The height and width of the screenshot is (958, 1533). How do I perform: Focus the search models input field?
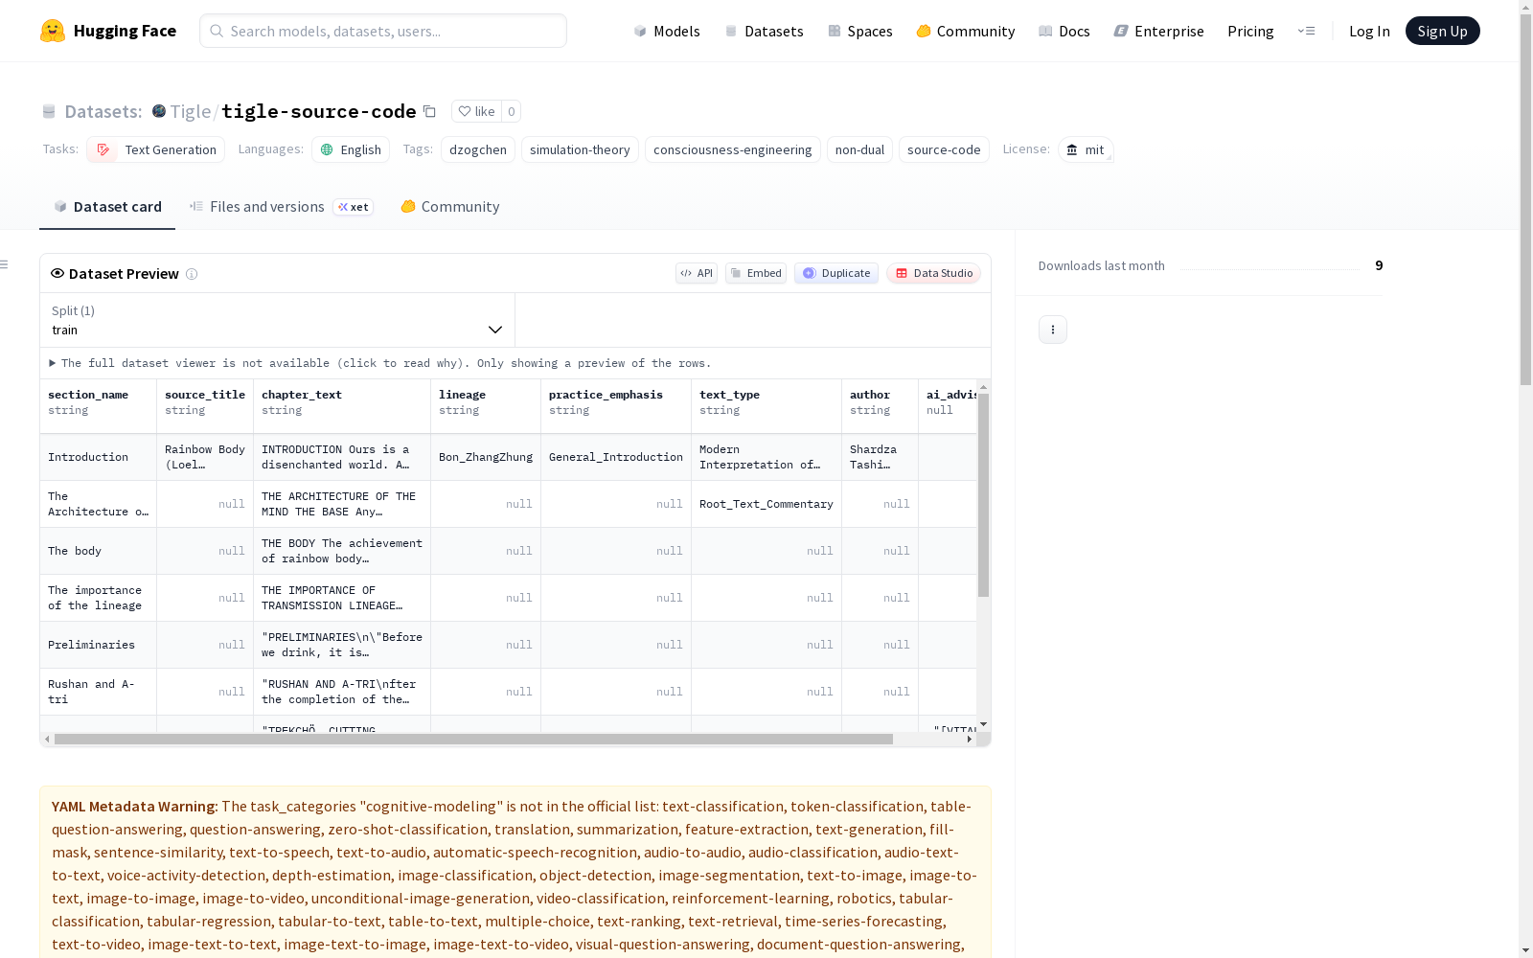point(383,31)
